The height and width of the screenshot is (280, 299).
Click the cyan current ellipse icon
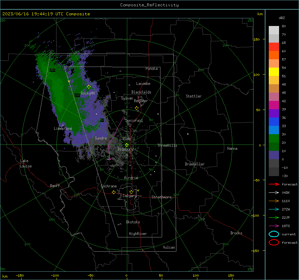(x=274, y=234)
